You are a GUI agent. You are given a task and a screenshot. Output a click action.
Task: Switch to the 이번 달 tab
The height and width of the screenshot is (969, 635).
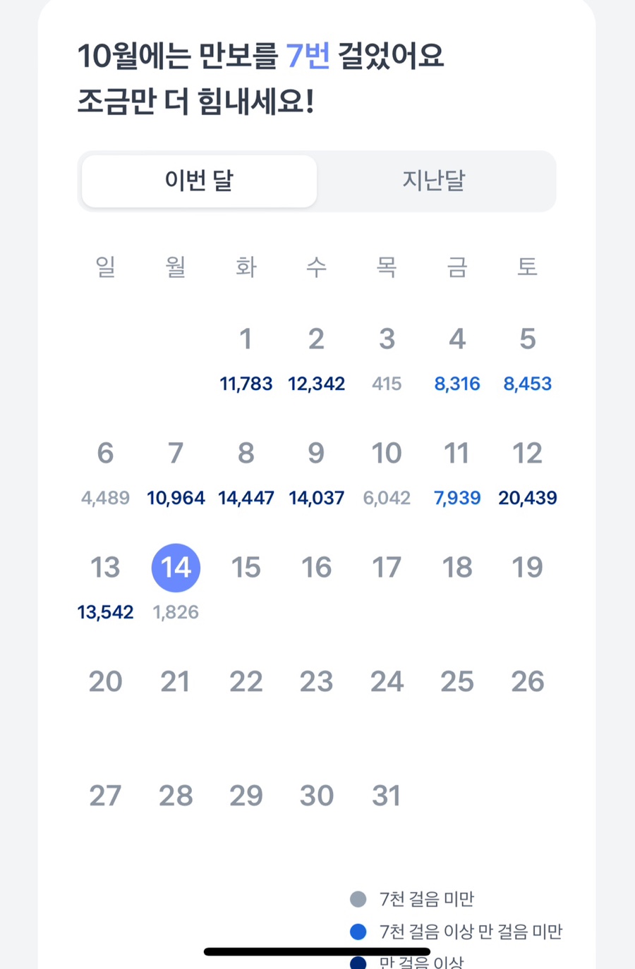click(199, 181)
